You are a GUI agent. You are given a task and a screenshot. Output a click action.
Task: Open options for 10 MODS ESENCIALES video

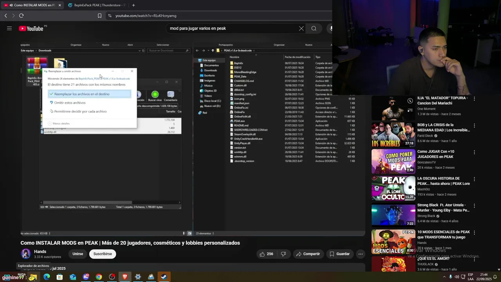[474, 233]
